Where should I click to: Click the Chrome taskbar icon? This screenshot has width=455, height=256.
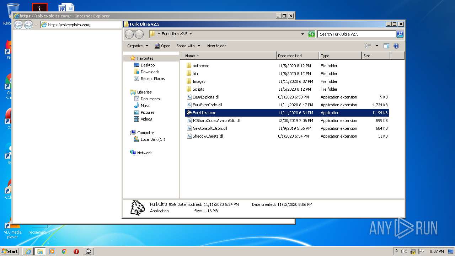tap(64, 251)
